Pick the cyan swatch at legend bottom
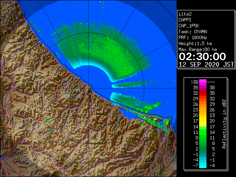The width and height of the screenshot is (236, 177). click(x=203, y=165)
